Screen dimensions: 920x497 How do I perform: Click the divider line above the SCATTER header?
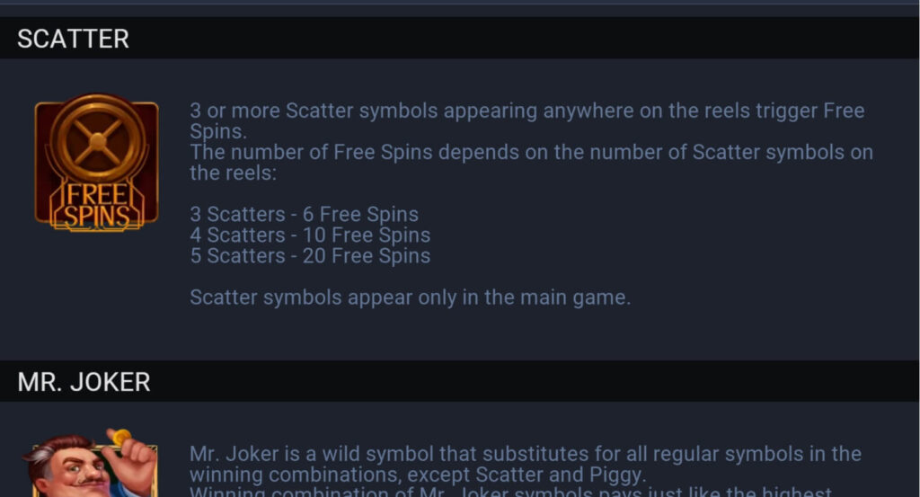click(x=460, y=4)
